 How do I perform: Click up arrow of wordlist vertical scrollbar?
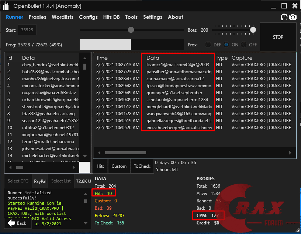coord(85,58)
